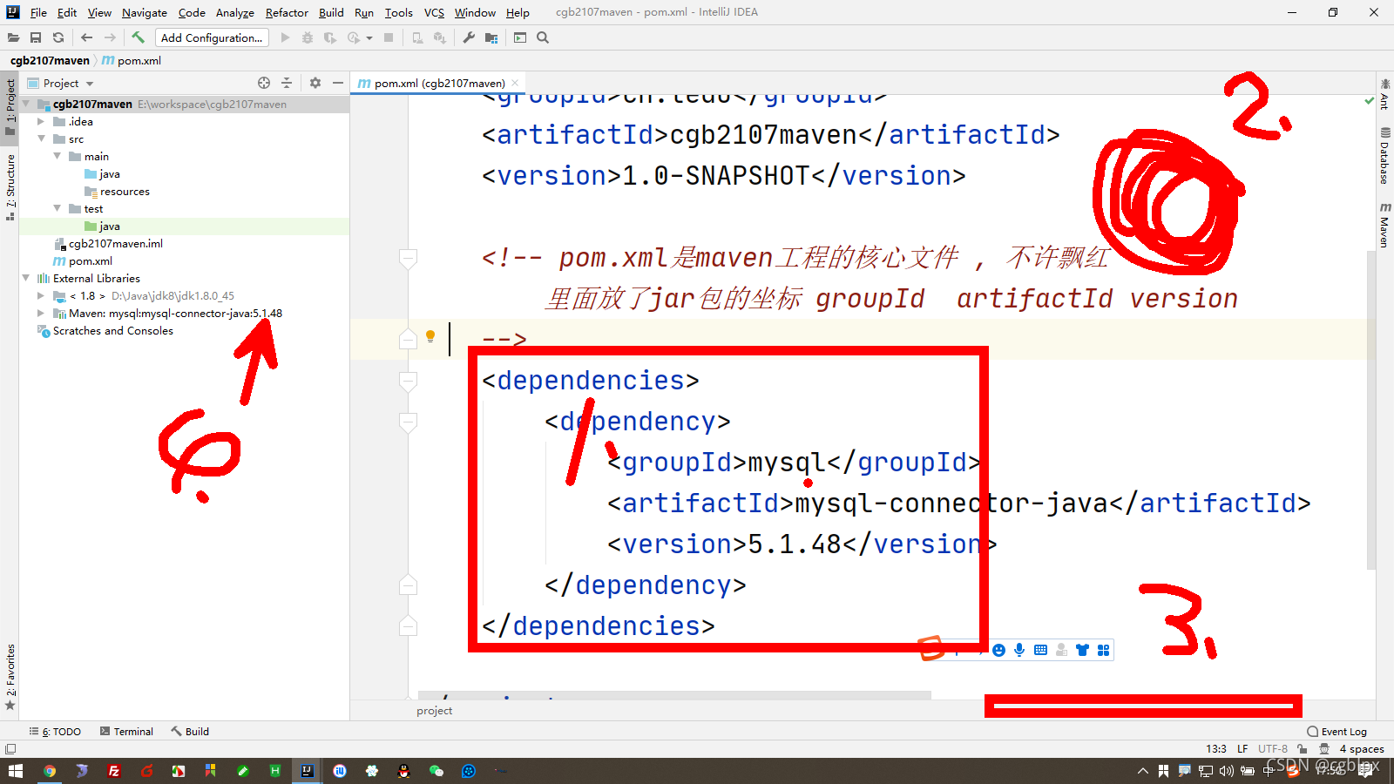The image size is (1394, 784).
Task: Click the Open folder toolbar icon
Action: coord(13,37)
